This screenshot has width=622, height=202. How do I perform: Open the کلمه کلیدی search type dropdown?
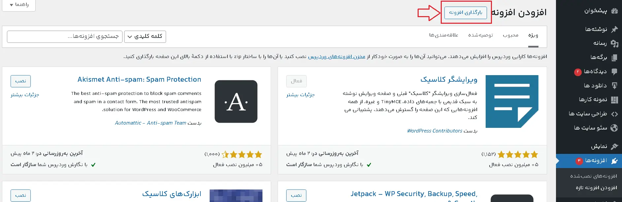click(145, 37)
